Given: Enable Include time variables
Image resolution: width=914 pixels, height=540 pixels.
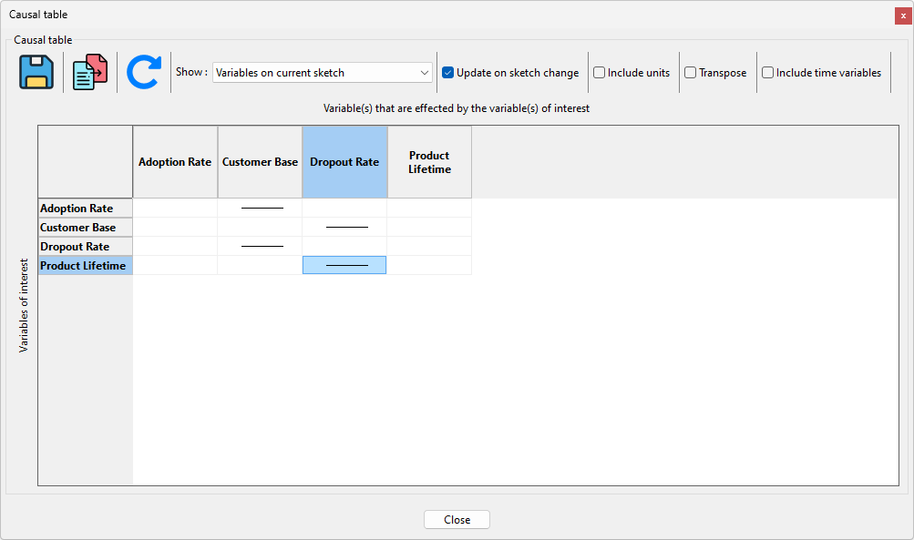Looking at the screenshot, I should pyautogui.click(x=768, y=72).
